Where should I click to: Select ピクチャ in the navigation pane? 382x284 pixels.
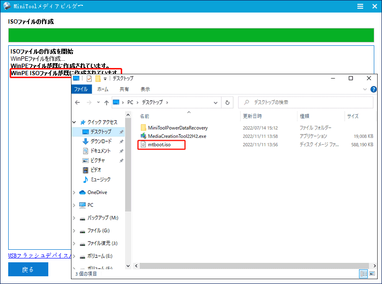pyautogui.click(x=98, y=160)
